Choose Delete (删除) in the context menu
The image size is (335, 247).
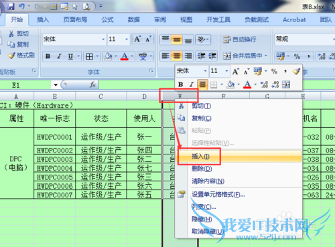pyautogui.click(x=239, y=169)
